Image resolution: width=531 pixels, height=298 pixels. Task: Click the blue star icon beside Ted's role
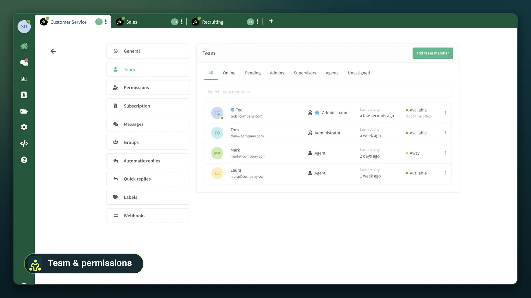coord(317,113)
